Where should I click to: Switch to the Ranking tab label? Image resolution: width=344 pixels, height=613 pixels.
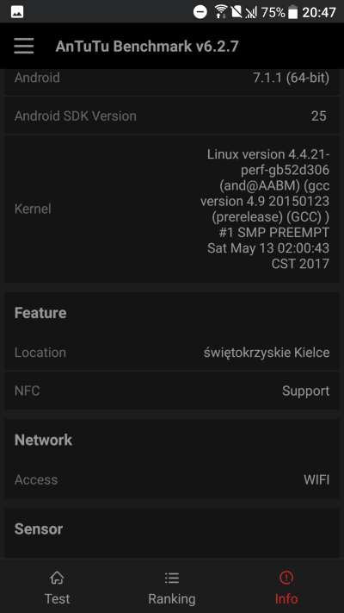tap(172, 598)
